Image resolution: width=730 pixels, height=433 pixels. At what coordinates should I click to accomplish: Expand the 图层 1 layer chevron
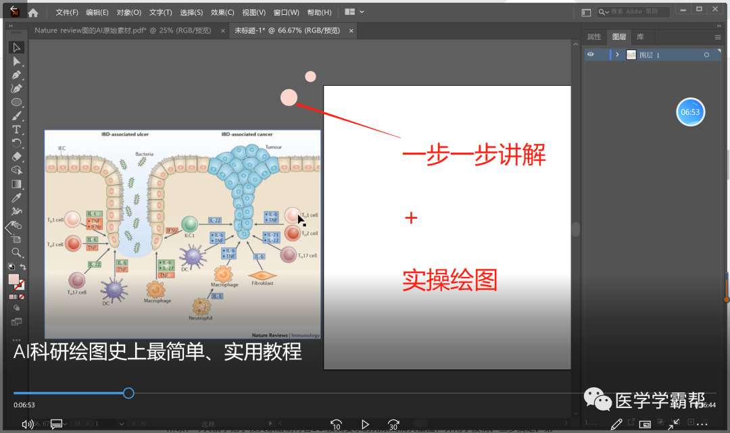click(x=617, y=55)
